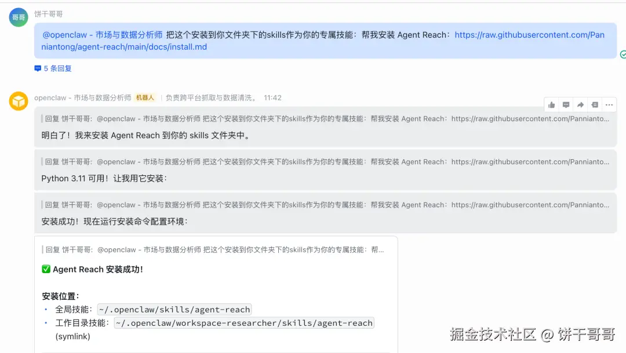
Task: Click bot name openclaw - 市场与数据分析师
Action: point(83,98)
